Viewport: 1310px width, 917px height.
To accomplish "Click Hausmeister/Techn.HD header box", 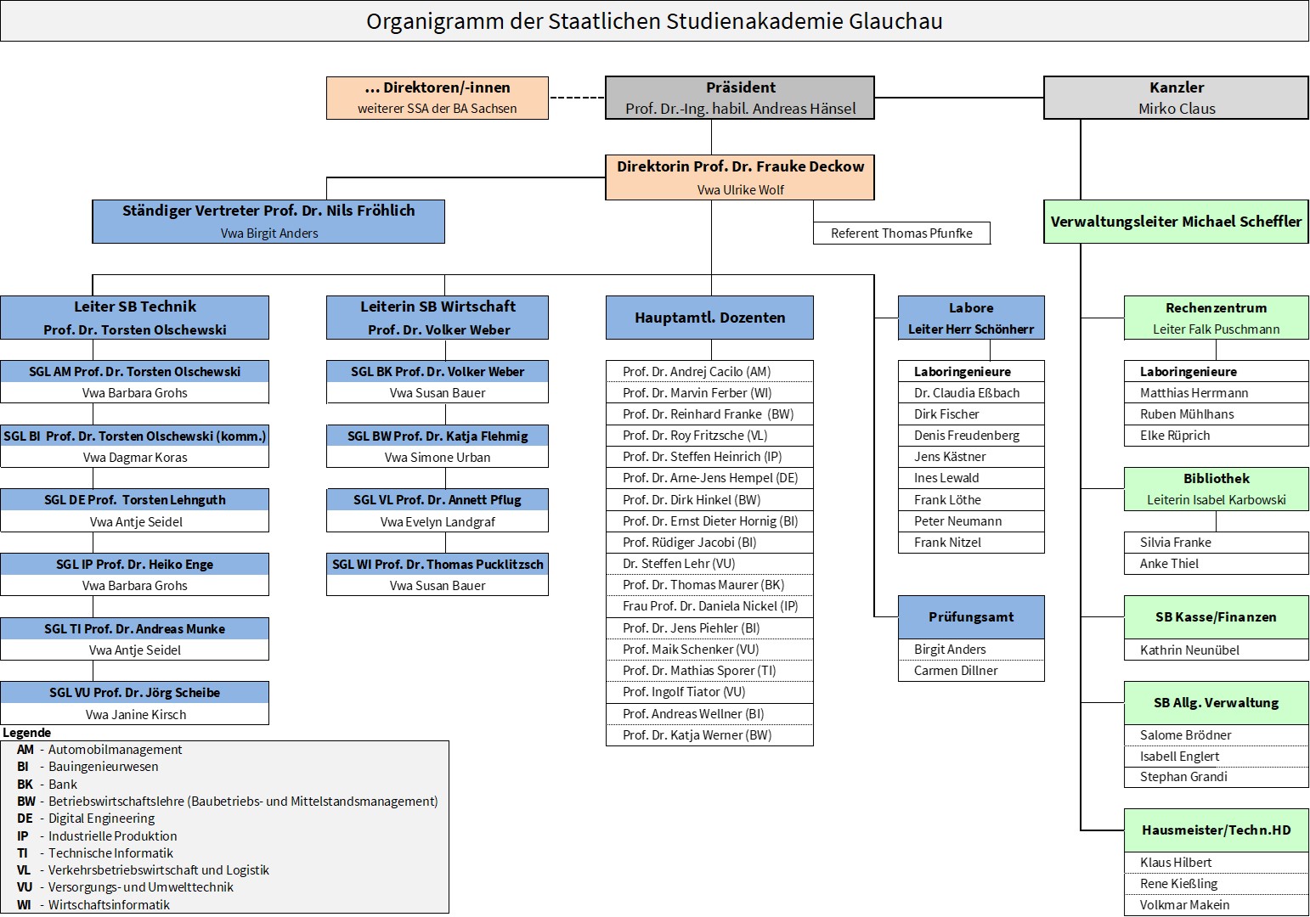I will (1217, 830).
